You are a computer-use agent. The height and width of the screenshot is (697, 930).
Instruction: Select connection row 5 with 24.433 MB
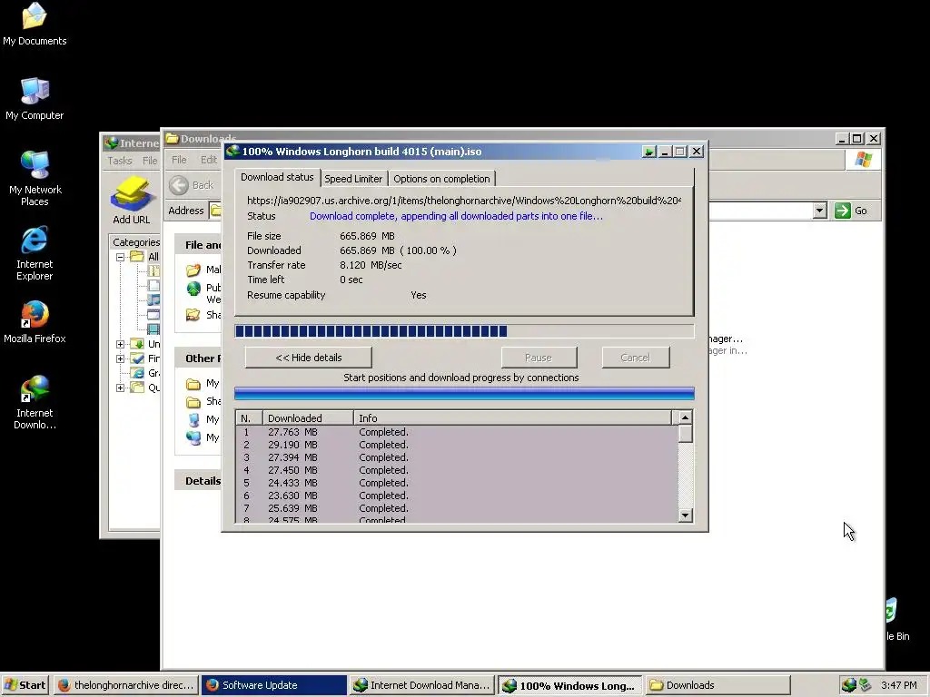pyautogui.click(x=457, y=483)
